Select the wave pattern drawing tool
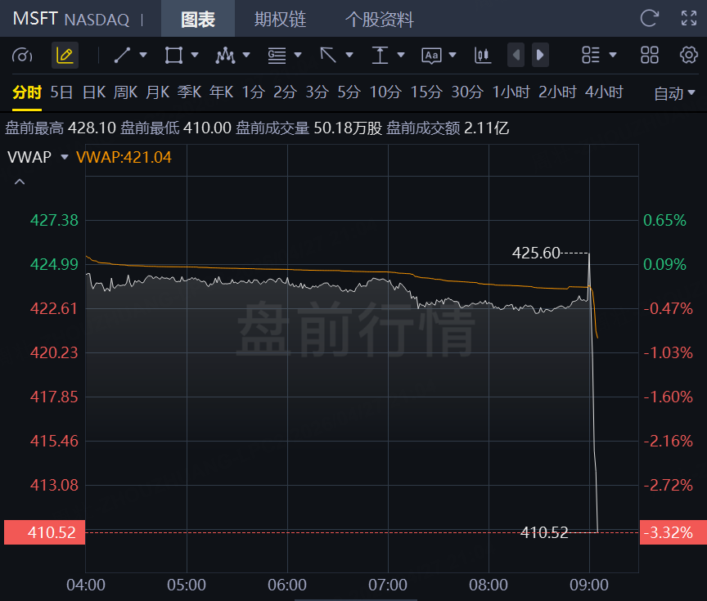This screenshot has width=707, height=601. [225, 56]
